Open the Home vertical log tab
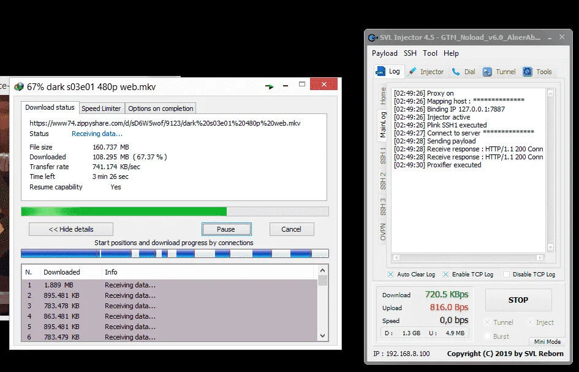The height and width of the screenshot is (372, 579). (x=383, y=96)
